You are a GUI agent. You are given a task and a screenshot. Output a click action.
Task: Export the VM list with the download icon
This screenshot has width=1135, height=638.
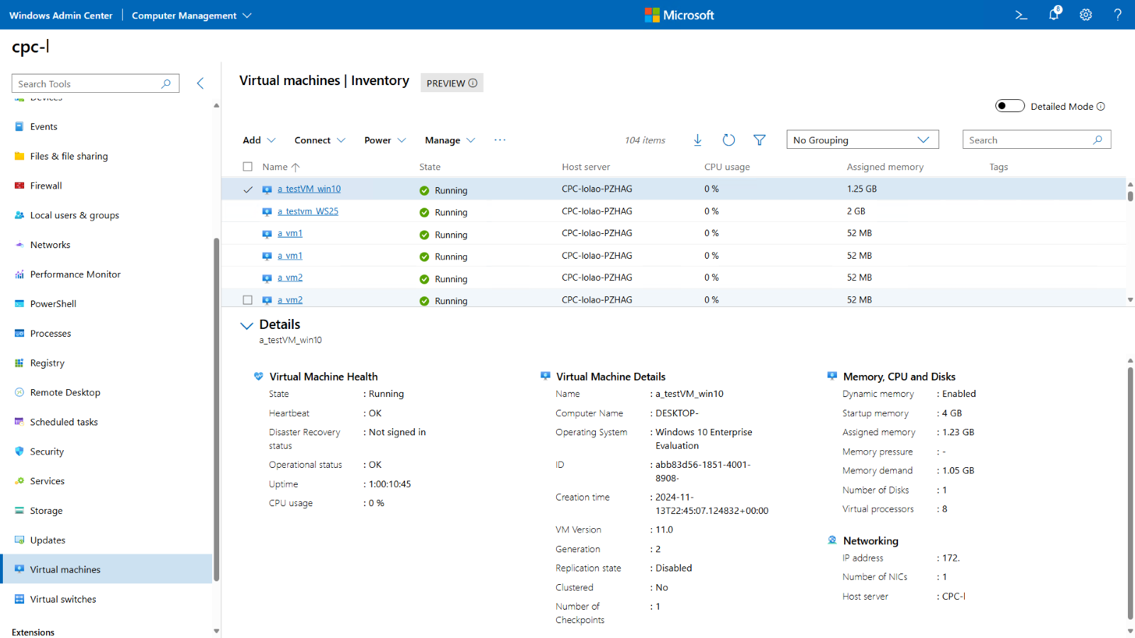click(x=698, y=140)
